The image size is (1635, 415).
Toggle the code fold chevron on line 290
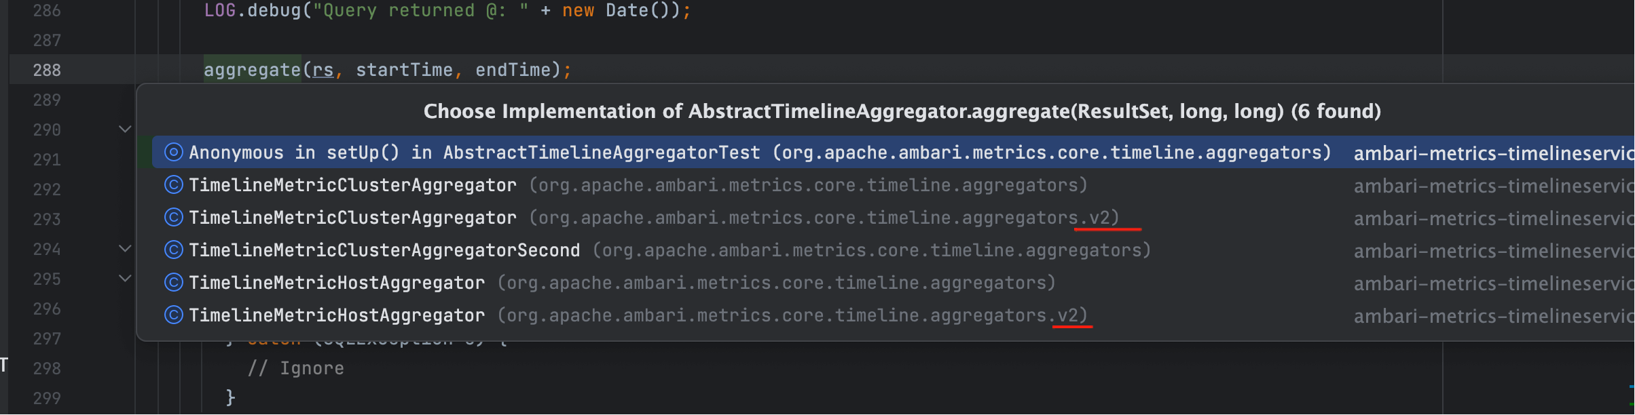point(125,129)
